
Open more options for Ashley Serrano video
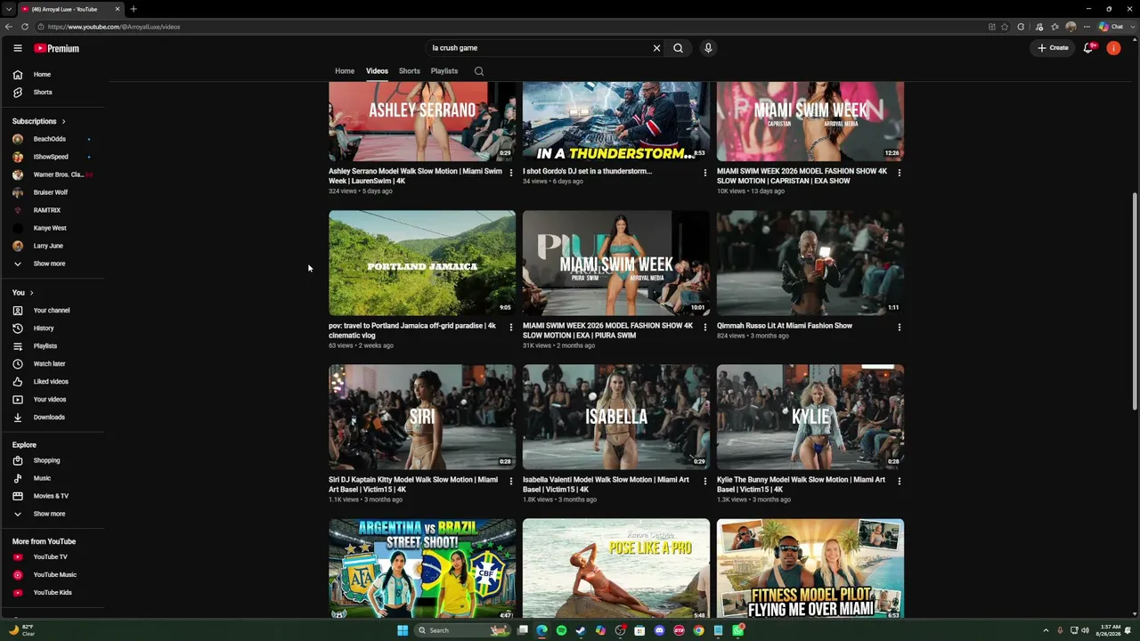click(511, 173)
